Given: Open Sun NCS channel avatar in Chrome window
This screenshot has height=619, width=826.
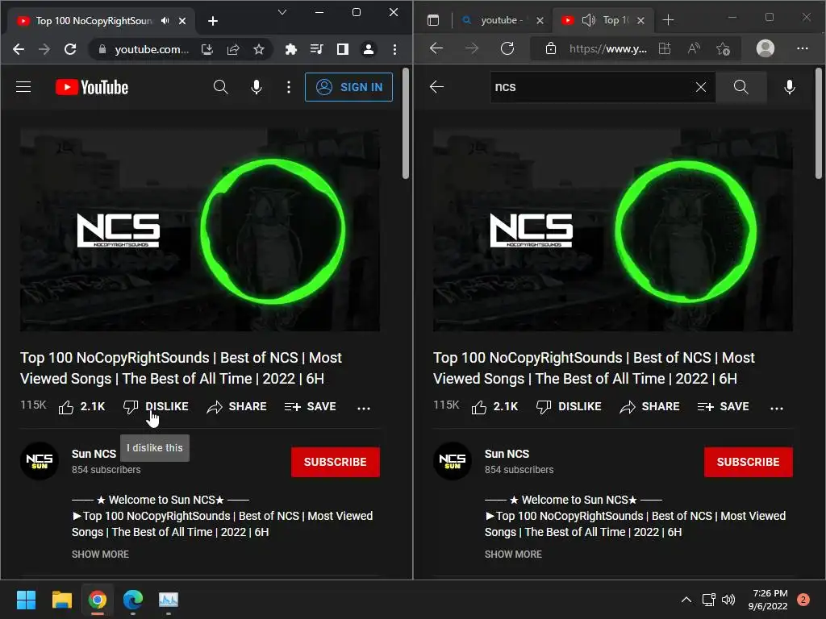Looking at the screenshot, I should (39, 461).
